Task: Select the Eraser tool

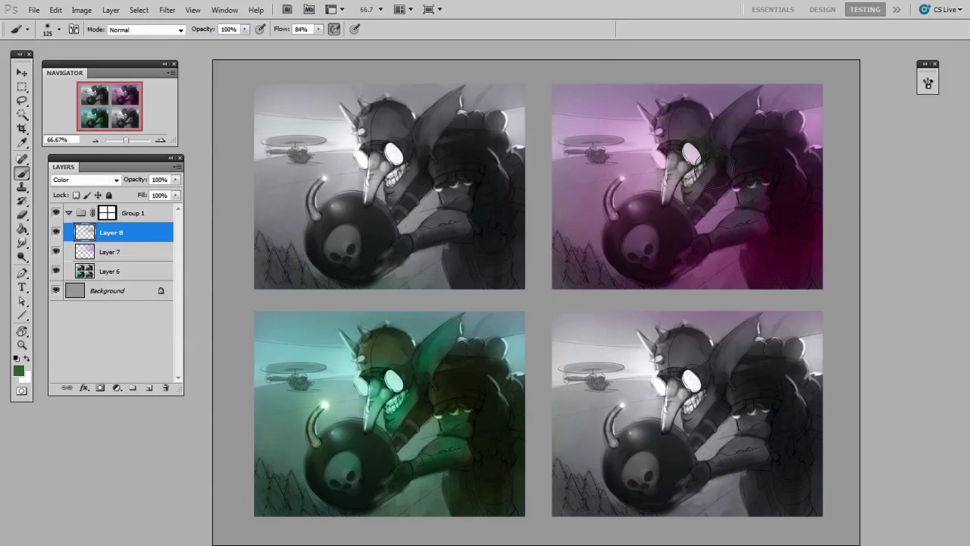Action: click(x=22, y=215)
